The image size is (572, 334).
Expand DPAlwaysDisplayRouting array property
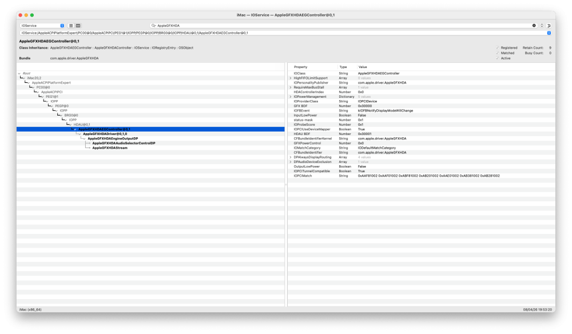click(x=291, y=157)
